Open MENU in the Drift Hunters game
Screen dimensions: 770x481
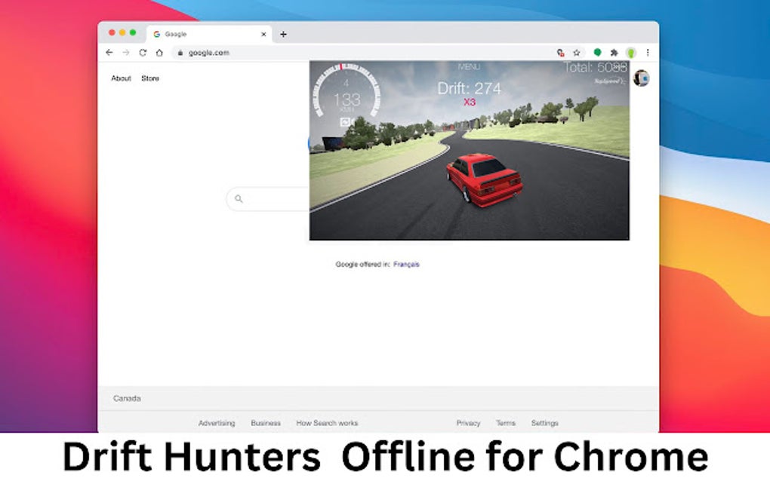coord(469,66)
